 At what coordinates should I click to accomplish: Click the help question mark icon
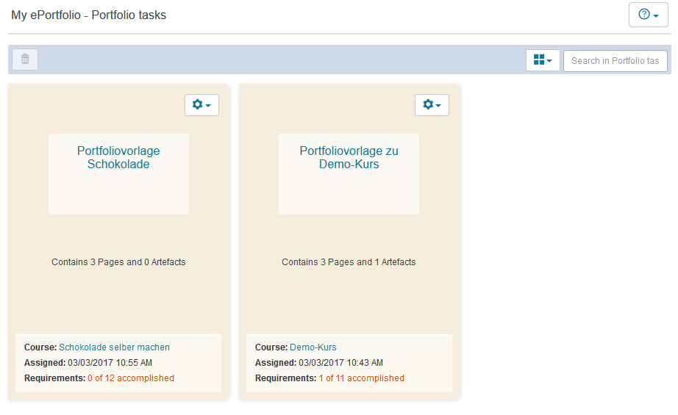(644, 15)
